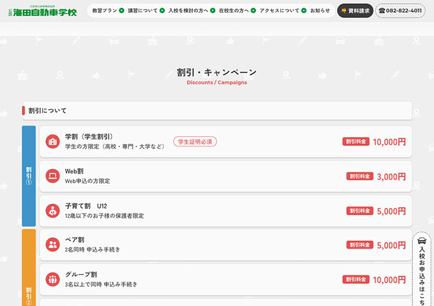Expand the green arrow beside 入校を検討の方へ
The width and height of the screenshot is (434, 306).
pos(213,10)
